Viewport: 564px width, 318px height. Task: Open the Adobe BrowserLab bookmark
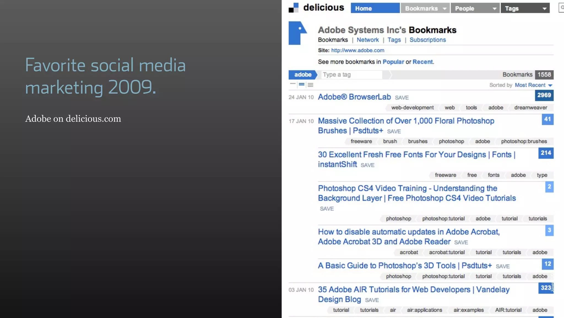coord(354,97)
